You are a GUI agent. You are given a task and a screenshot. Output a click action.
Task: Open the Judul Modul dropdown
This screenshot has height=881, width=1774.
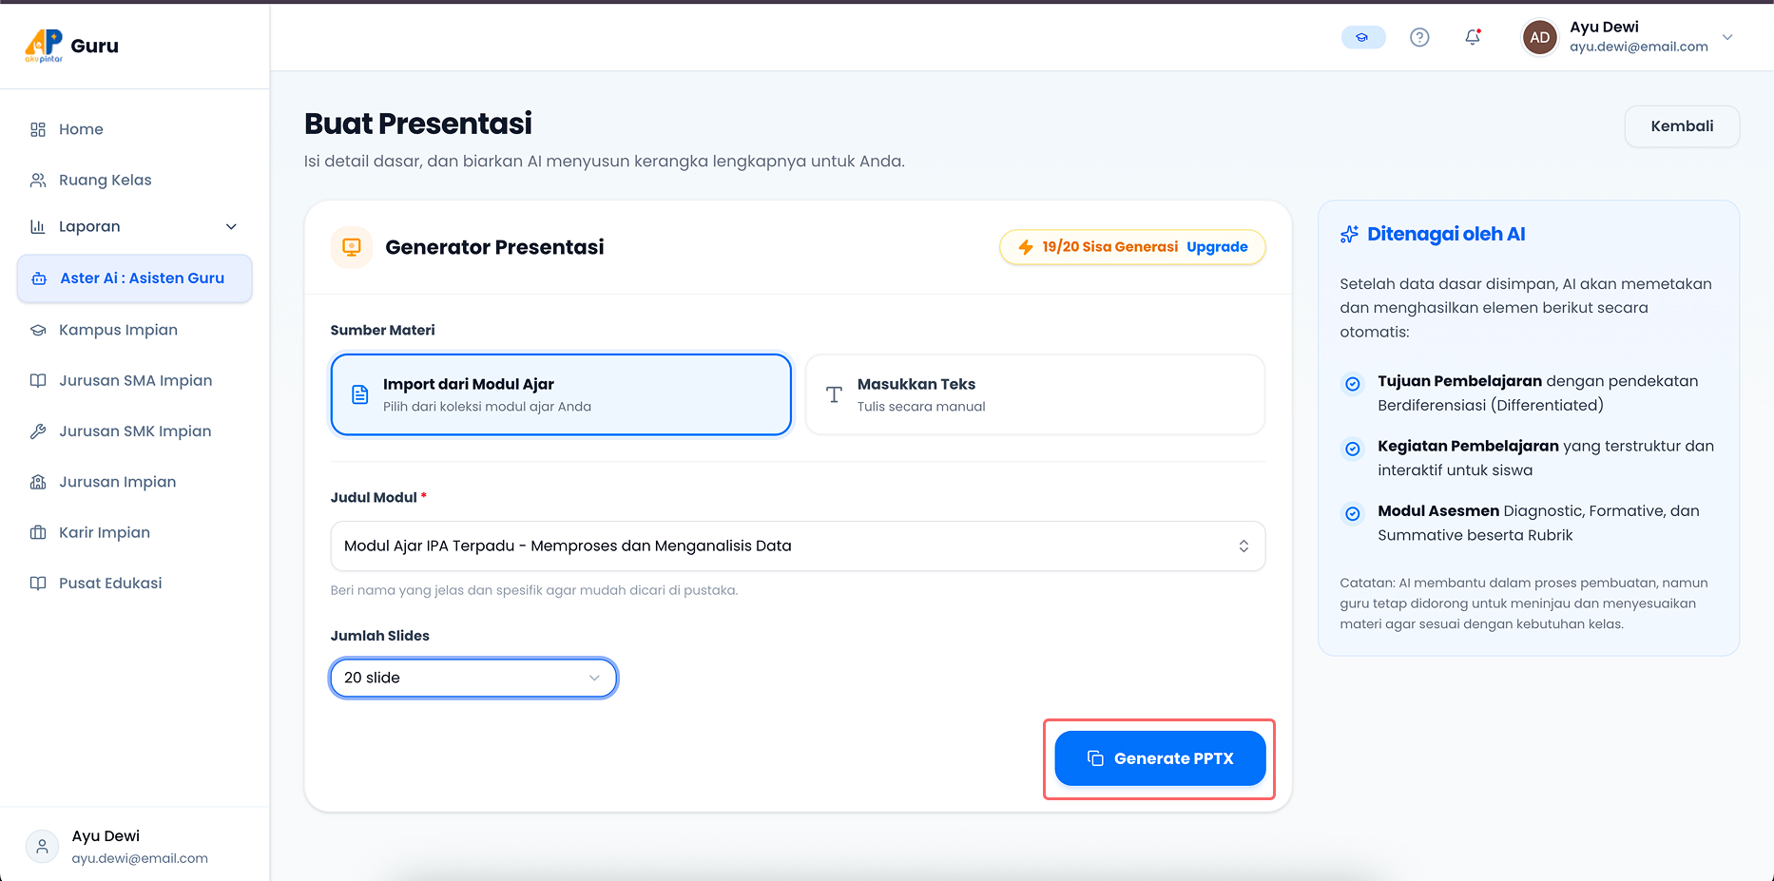[x=798, y=546]
